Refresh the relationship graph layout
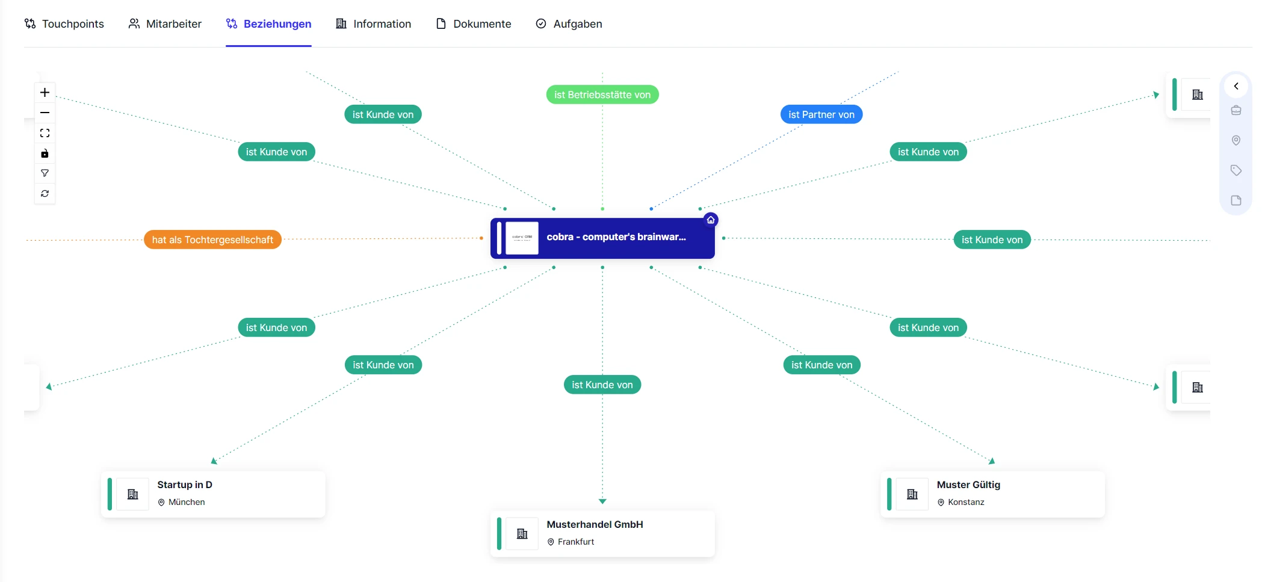This screenshot has height=582, width=1262. point(45,194)
